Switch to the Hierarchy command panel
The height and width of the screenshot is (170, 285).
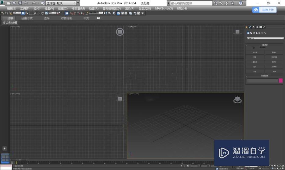[254, 27]
